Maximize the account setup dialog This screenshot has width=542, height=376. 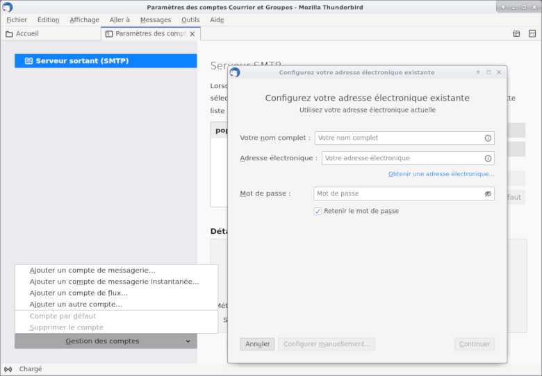tap(488, 72)
